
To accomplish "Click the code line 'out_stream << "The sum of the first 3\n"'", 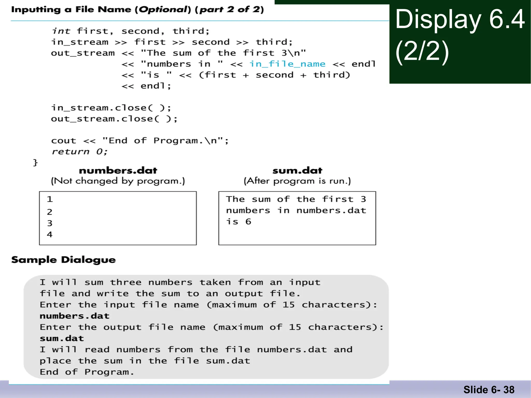I will 179,53.
